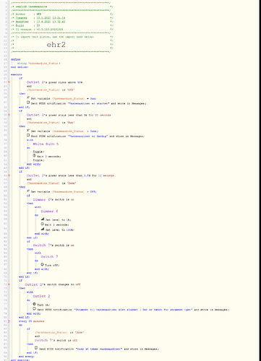Select Outlet 2 power stays less 10 seconds condition
The height and width of the screenshot is (361, 261).
click(x=70, y=175)
